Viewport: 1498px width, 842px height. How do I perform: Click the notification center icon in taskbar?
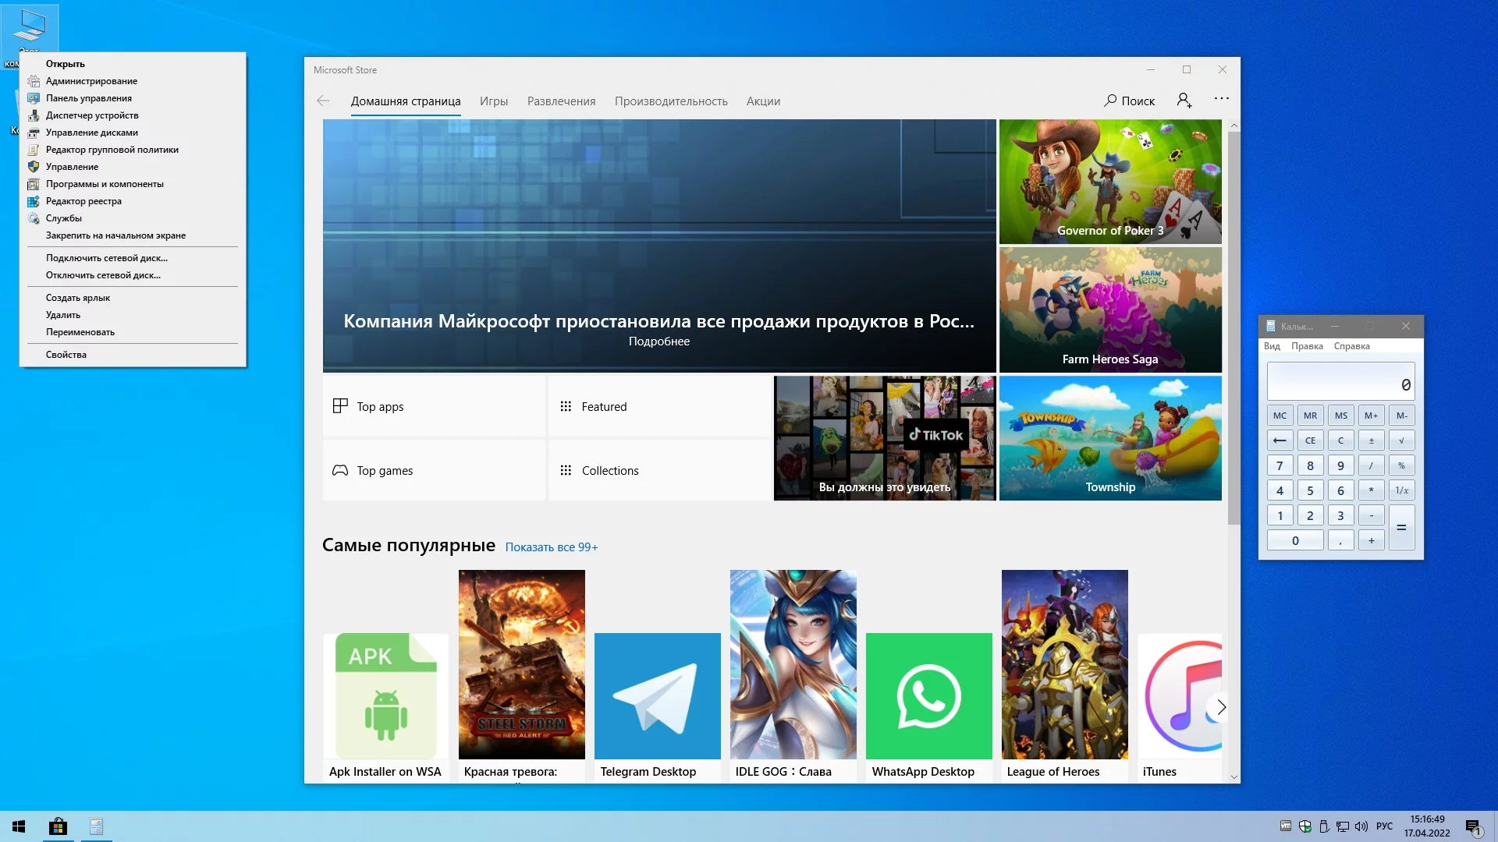(1473, 827)
